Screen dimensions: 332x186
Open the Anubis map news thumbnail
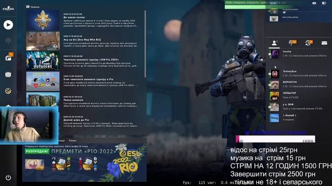(43, 41)
